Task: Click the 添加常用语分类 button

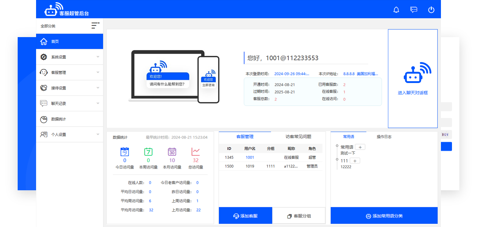Action: pyautogui.click(x=384, y=216)
